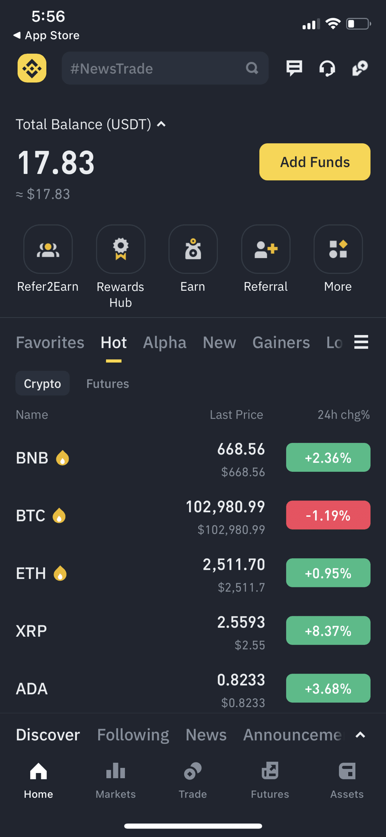Open market list tabs menu

pyautogui.click(x=361, y=342)
